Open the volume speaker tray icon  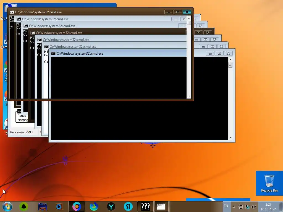254,206
